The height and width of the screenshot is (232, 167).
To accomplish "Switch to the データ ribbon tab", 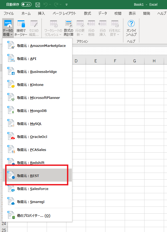I will [102, 14].
